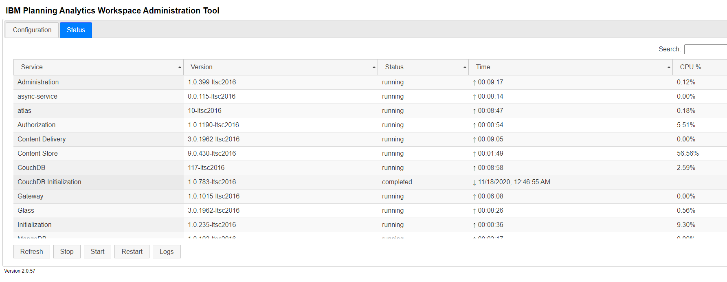This screenshot has width=727, height=282.
Task: Sort by Time column header
Action: (571, 67)
